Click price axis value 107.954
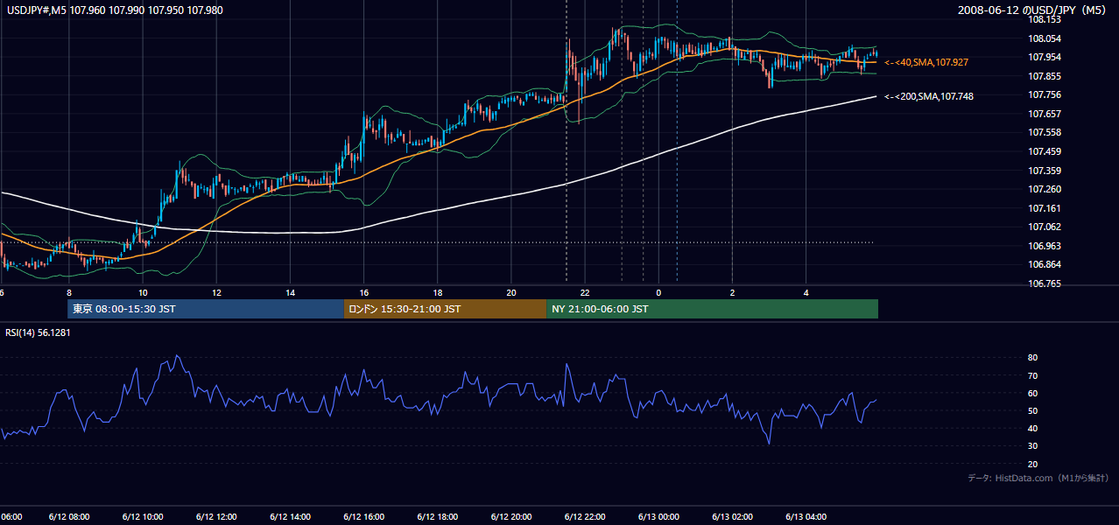The height and width of the screenshot is (525, 1119). pyautogui.click(x=1045, y=57)
